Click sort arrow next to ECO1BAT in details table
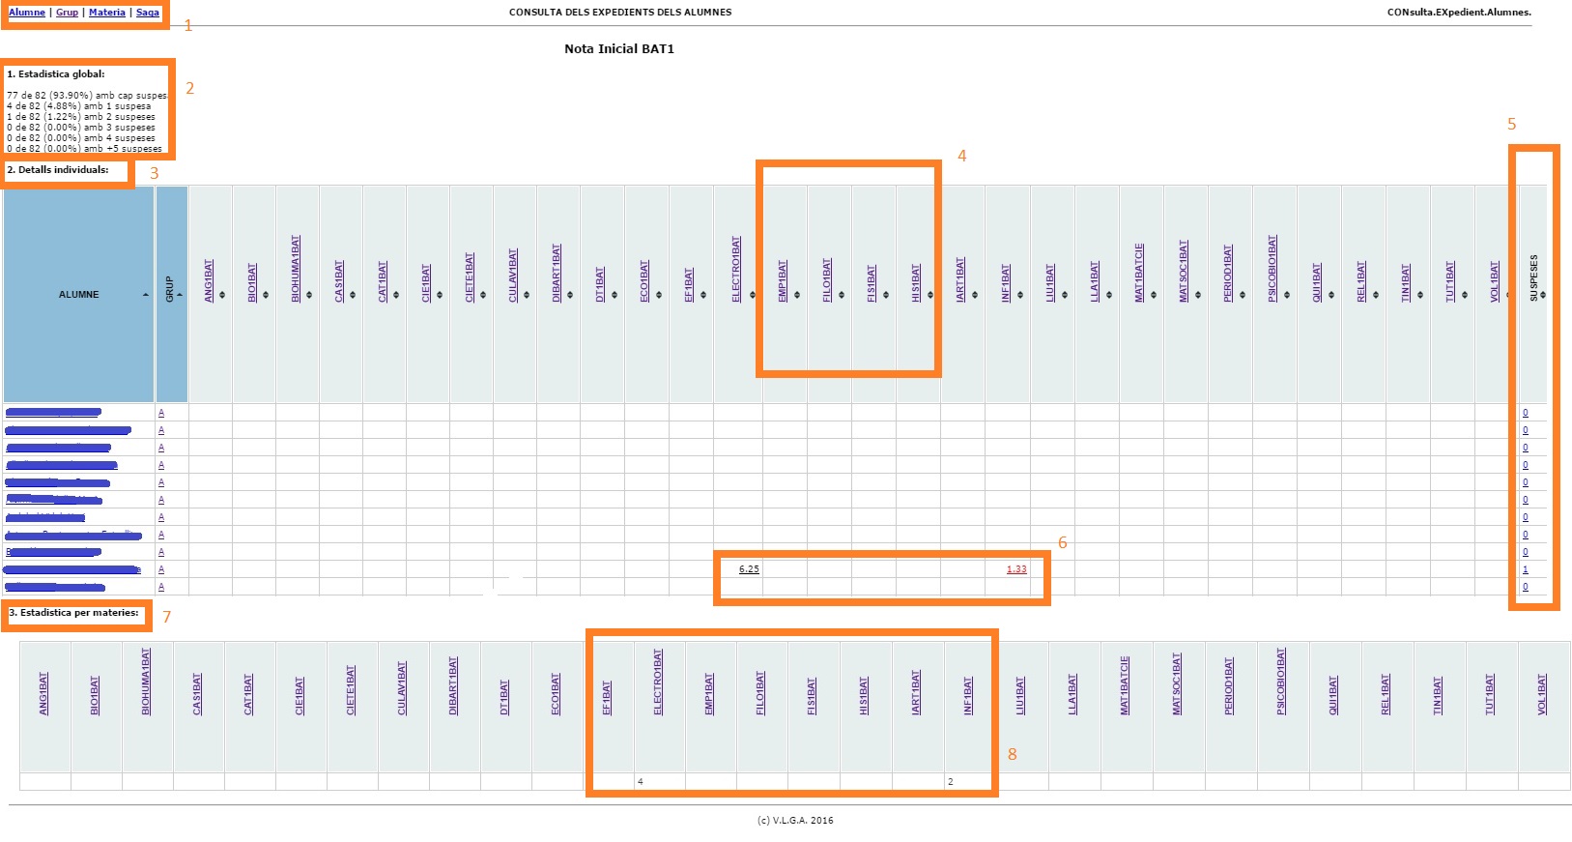Image resolution: width=1572 pixels, height=842 pixels. click(659, 295)
